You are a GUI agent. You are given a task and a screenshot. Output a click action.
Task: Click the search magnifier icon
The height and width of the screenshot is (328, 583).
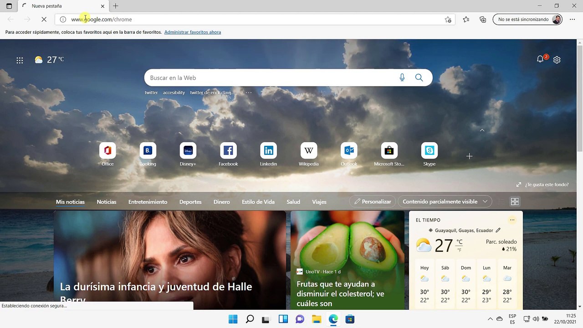click(x=419, y=77)
